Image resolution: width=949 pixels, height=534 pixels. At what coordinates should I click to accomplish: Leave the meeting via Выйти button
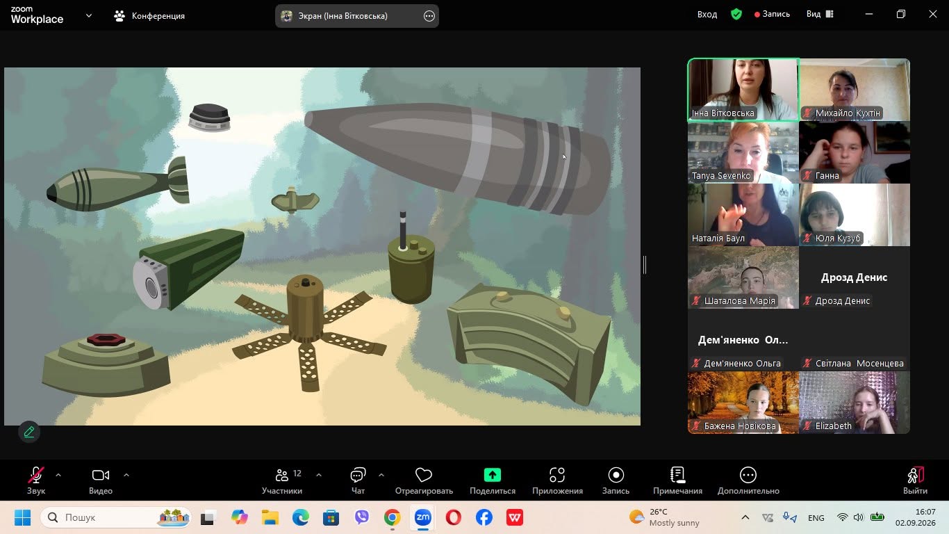915,480
